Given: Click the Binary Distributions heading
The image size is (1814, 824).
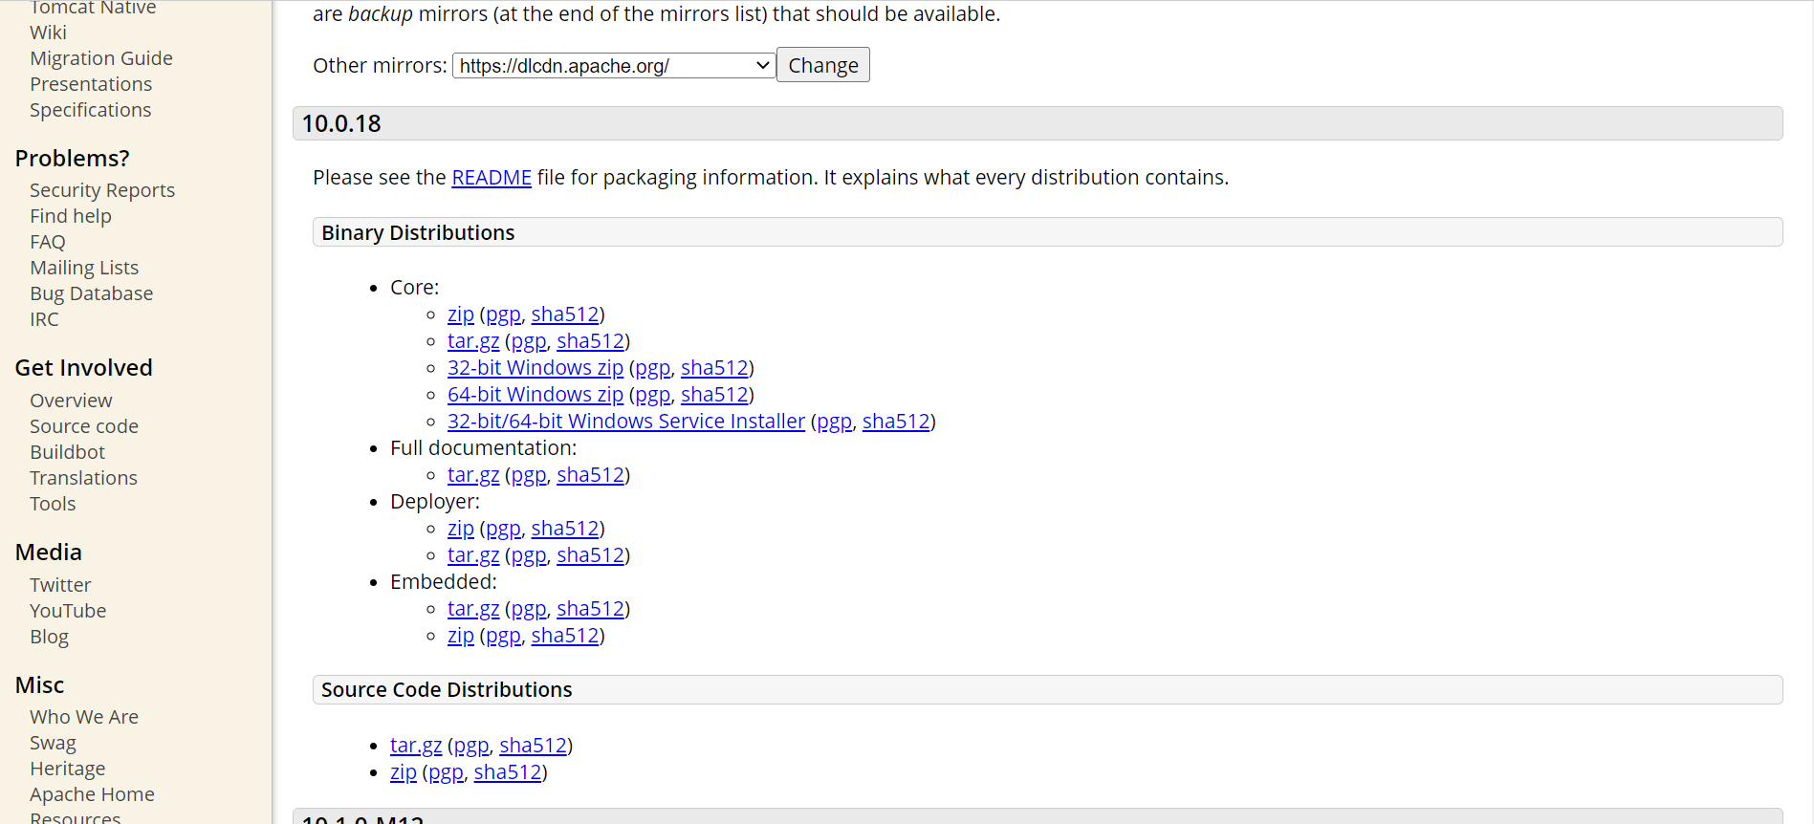Looking at the screenshot, I should click(x=1047, y=232).
